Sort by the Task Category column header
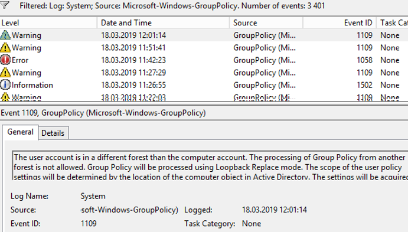 pos(393,23)
